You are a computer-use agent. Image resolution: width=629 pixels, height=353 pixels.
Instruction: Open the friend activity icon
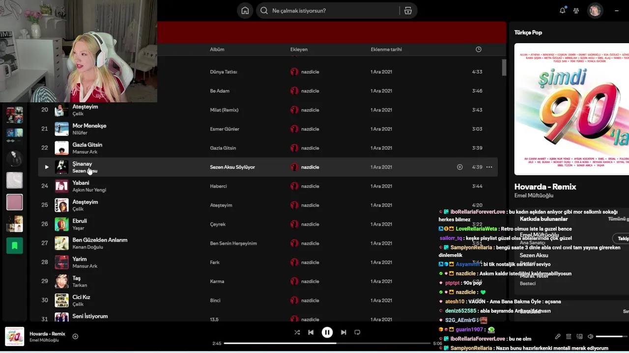pos(576,10)
